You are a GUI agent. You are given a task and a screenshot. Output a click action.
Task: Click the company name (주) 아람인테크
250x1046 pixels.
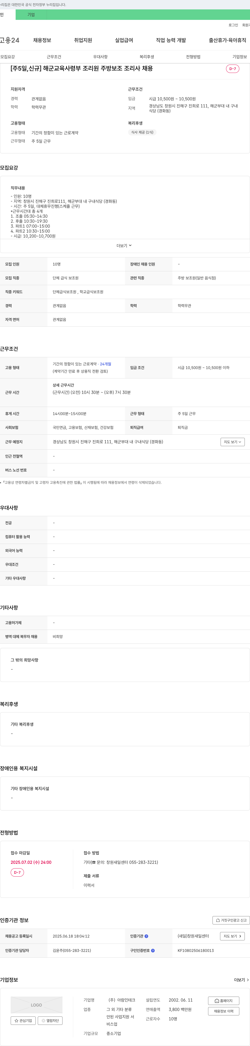122,1000
